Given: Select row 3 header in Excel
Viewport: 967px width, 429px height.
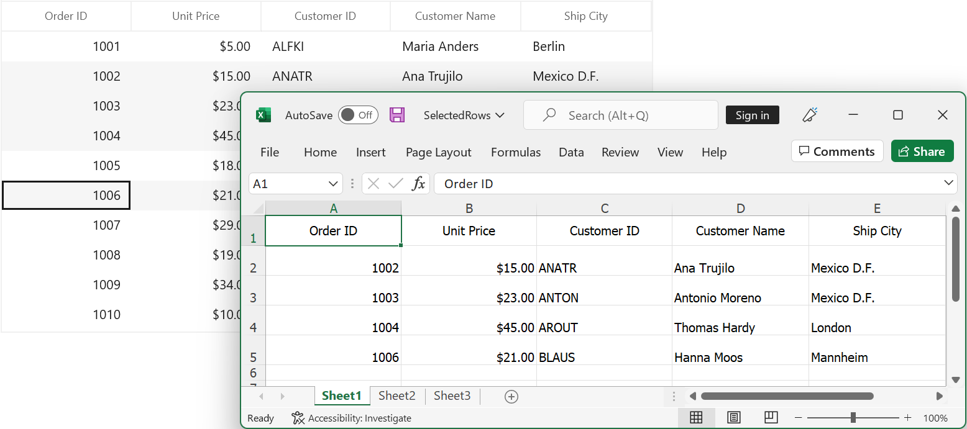Looking at the screenshot, I should click(253, 291).
